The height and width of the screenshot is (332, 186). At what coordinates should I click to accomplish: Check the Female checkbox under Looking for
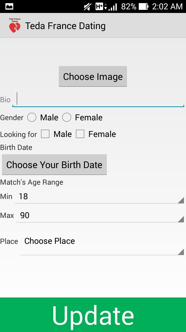tap(80, 134)
